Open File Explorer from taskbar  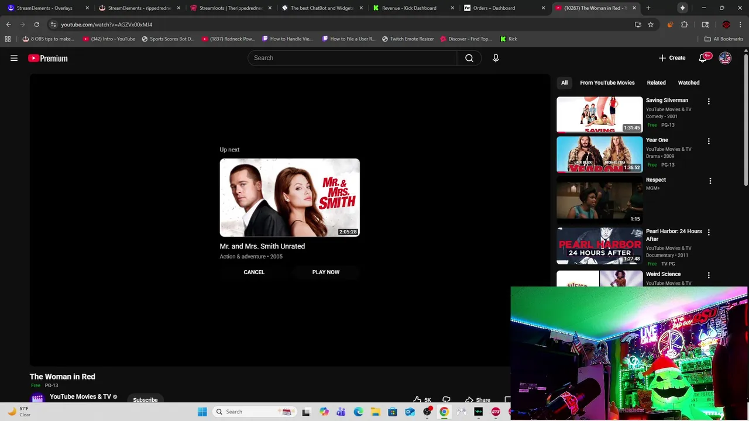pos(375,412)
